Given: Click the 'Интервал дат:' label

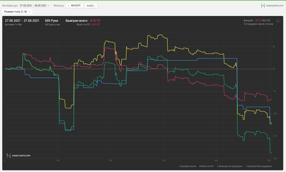Looking at the screenshot, I should (10, 6).
